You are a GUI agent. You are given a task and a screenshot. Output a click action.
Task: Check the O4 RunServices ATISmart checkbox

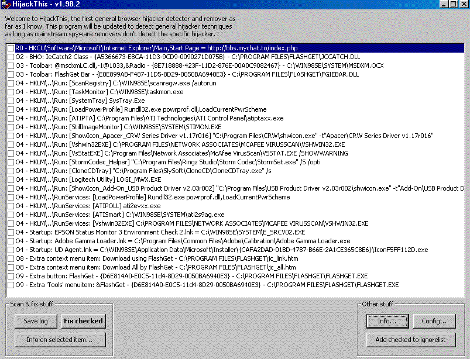(11, 215)
